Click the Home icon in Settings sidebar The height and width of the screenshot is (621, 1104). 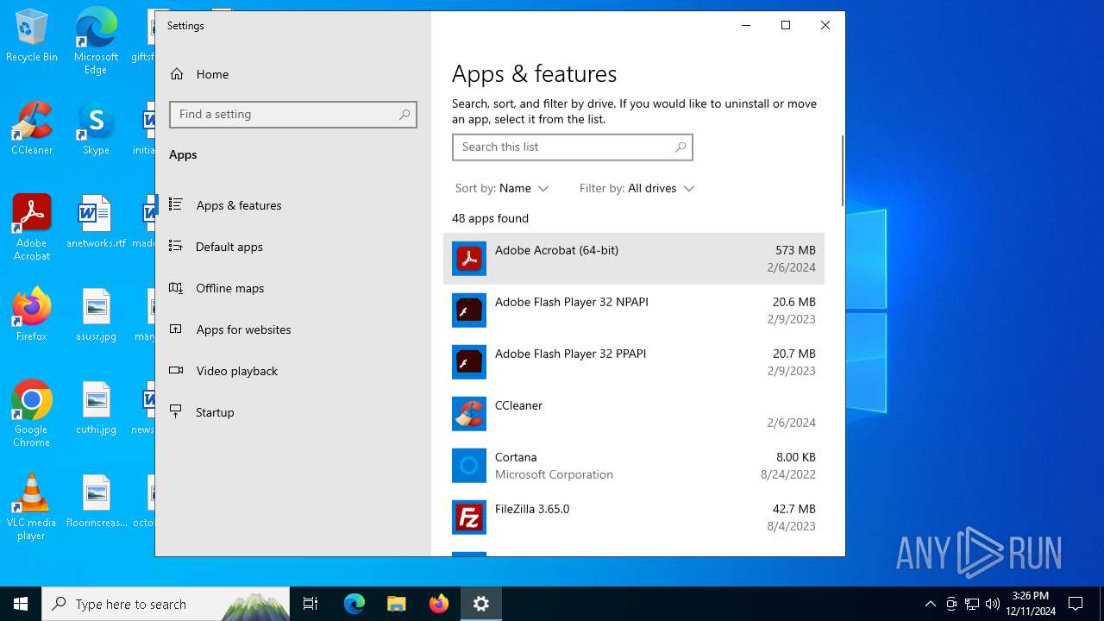(x=177, y=74)
